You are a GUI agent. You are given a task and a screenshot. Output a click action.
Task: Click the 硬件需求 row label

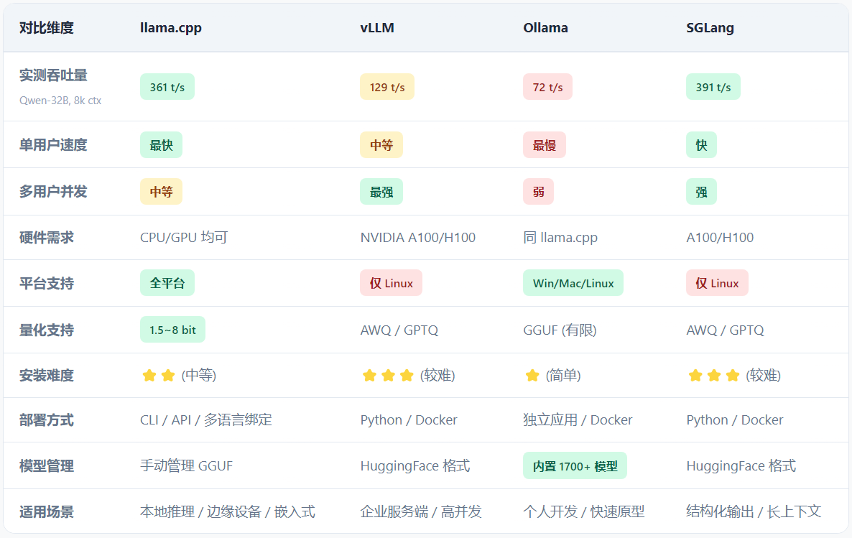(46, 238)
